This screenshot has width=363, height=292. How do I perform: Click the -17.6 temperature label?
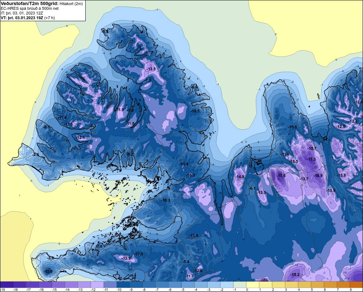click(x=281, y=176)
